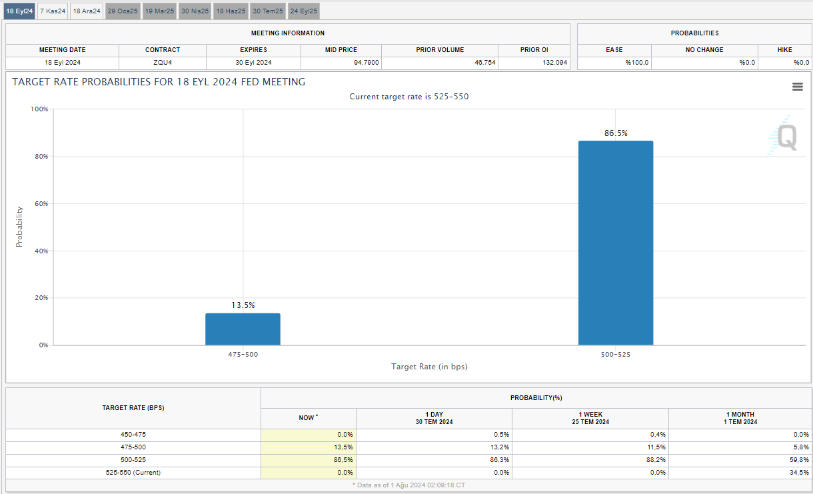
Task: Open the 29 Oca25 meeting tab
Action: pos(123,11)
